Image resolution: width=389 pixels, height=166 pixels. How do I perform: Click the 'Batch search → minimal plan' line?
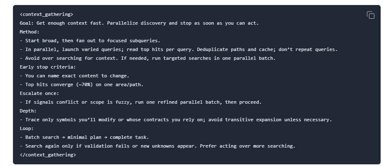pyautogui.click(x=84, y=137)
